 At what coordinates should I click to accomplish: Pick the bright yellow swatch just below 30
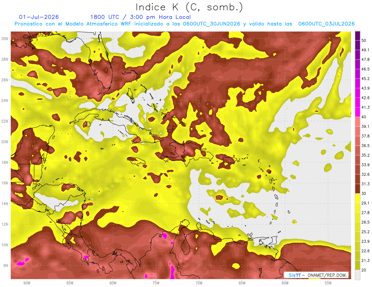click(x=358, y=198)
